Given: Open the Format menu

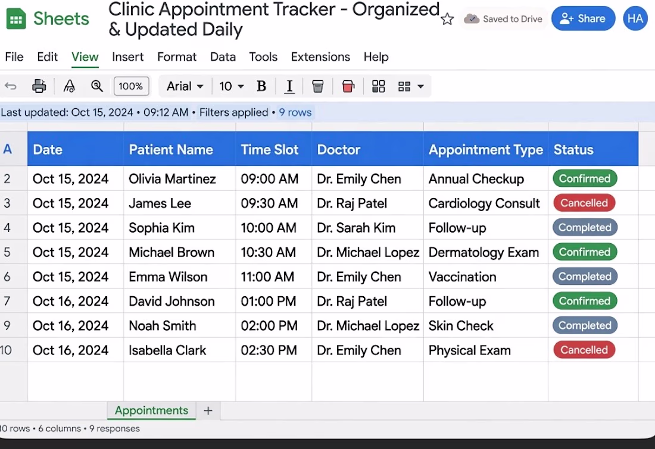Looking at the screenshot, I should pos(177,56).
